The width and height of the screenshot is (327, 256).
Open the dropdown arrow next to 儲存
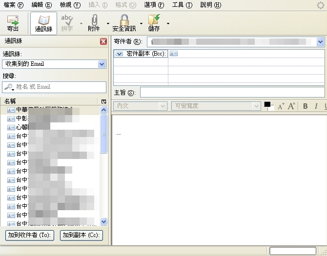point(168,23)
